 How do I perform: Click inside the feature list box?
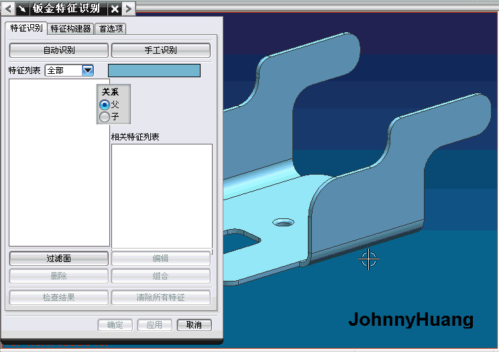tap(59, 163)
